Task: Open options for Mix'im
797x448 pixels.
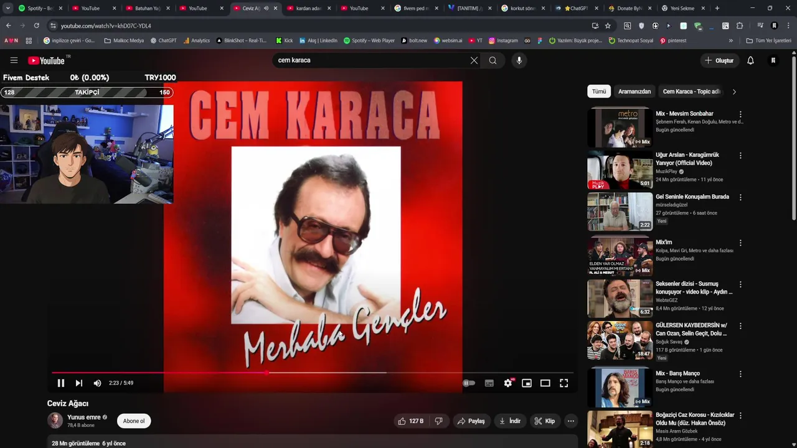Action: (740, 243)
